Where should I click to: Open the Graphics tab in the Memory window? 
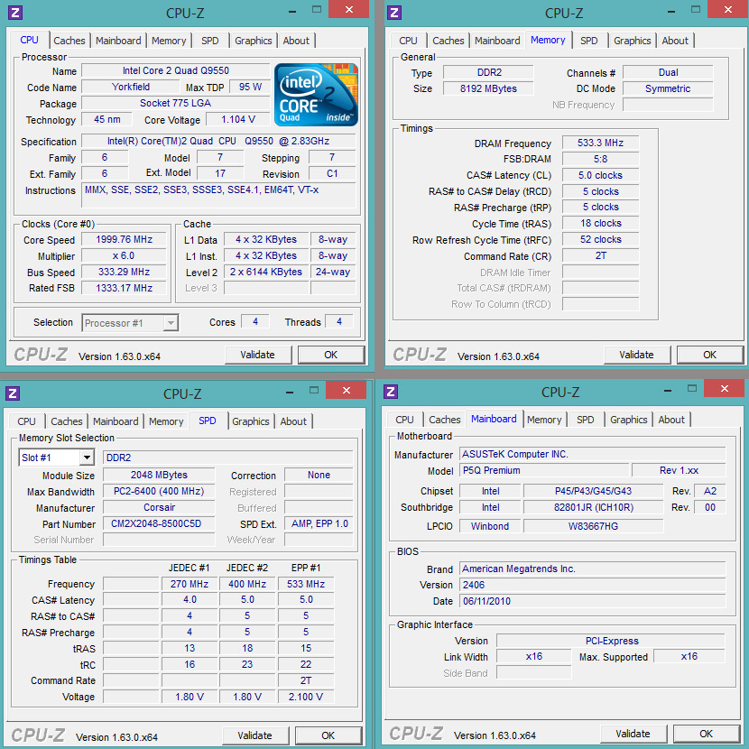pos(633,41)
